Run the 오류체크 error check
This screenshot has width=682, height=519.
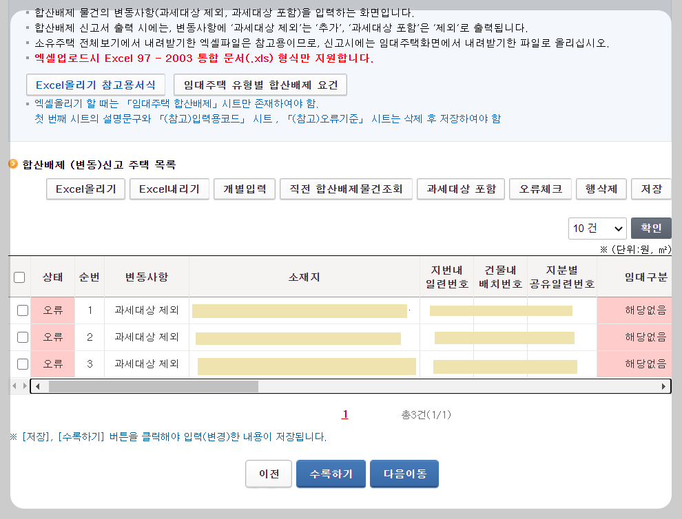540,189
